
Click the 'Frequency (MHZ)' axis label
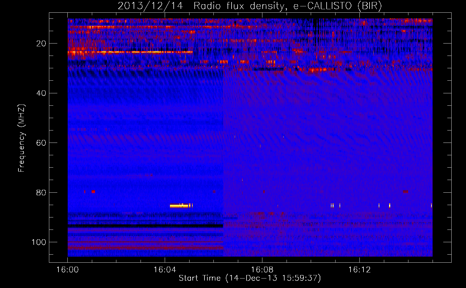[22, 138]
